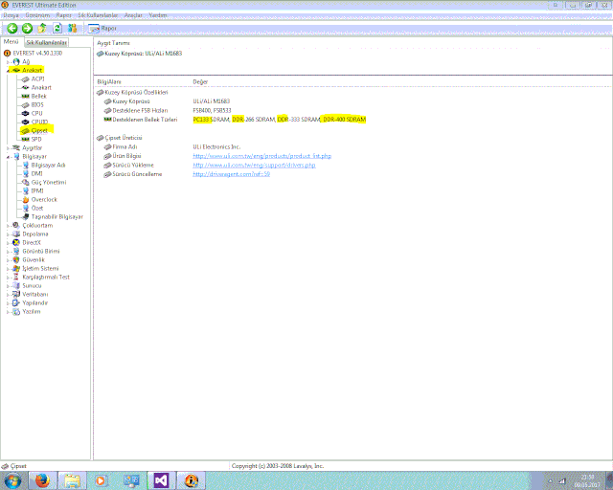Click the users/manage toolbar icon
613x490 pixels.
73,28
